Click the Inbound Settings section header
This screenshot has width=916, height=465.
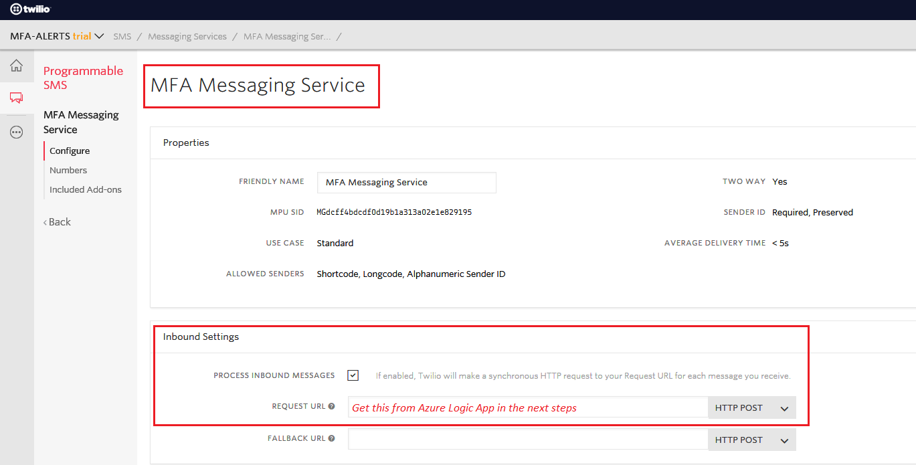[x=201, y=337]
